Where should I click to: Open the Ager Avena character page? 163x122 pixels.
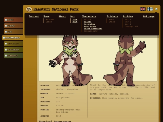point(90,26)
